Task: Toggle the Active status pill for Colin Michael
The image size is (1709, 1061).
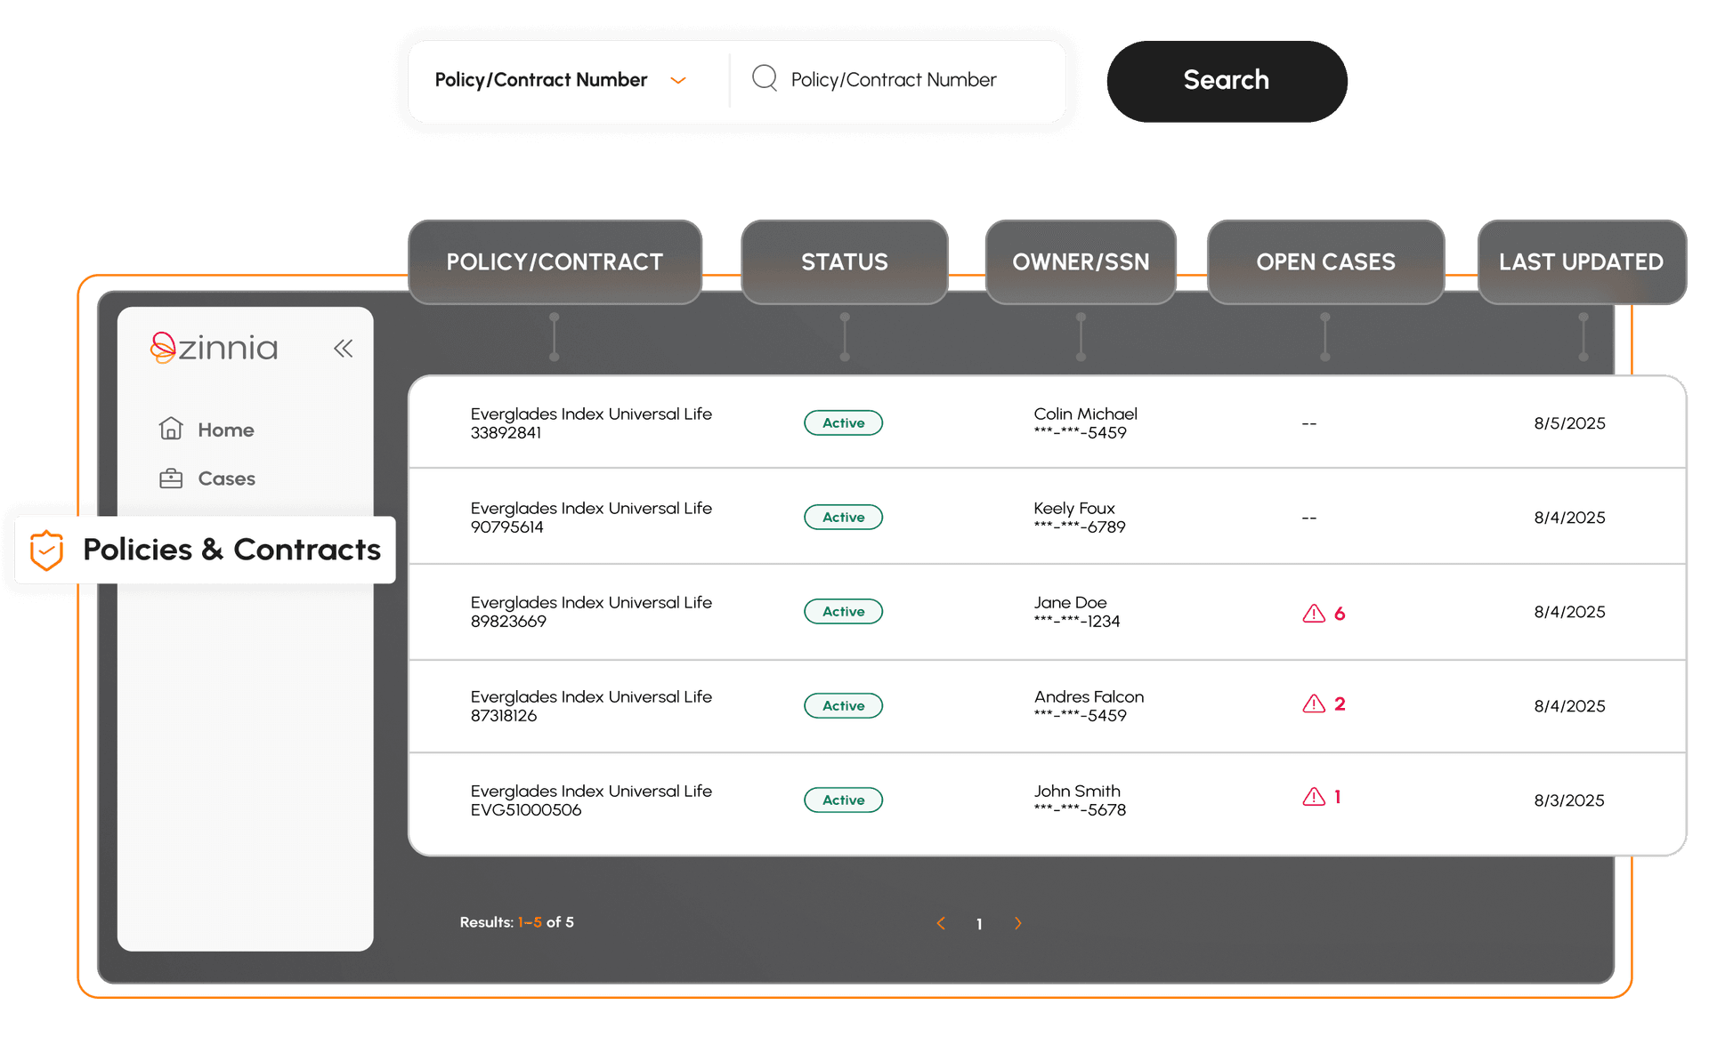Action: tap(843, 422)
